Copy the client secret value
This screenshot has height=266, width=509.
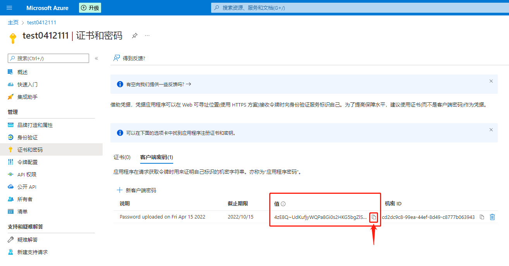tap(373, 217)
